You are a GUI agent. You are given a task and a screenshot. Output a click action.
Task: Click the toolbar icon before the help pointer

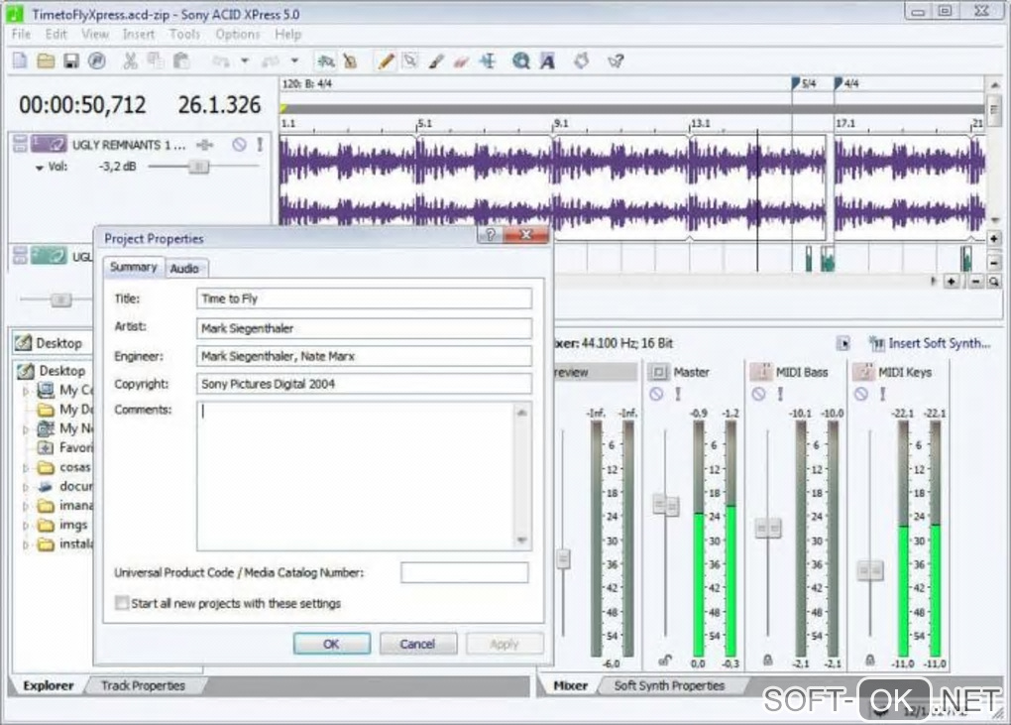[x=582, y=61]
